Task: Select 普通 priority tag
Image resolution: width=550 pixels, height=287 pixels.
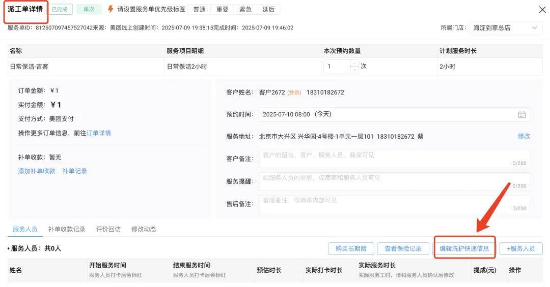Action: [x=199, y=10]
